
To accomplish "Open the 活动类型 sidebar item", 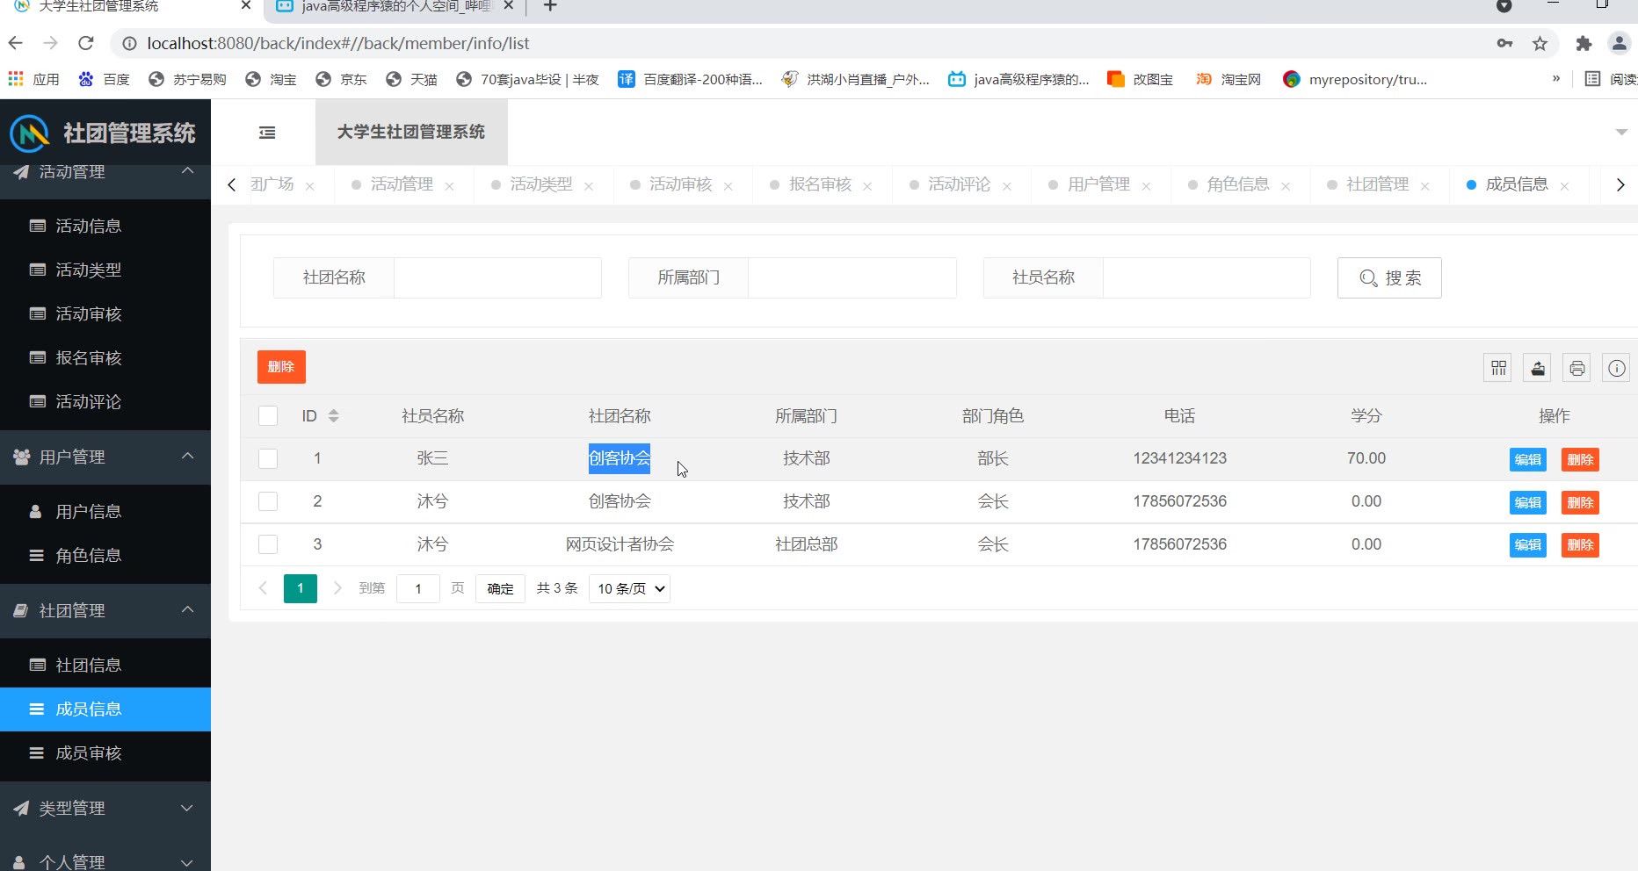I will pyautogui.click(x=105, y=270).
